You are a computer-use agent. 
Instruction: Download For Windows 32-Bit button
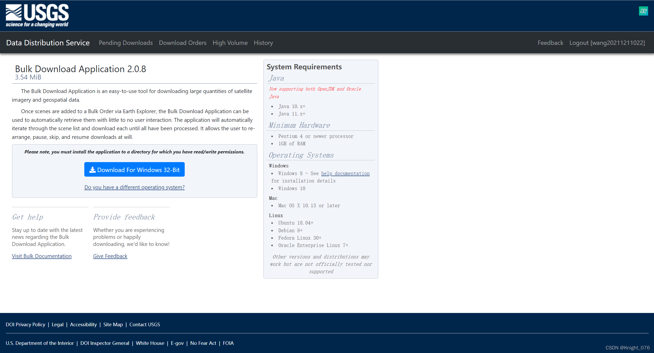[134, 170]
